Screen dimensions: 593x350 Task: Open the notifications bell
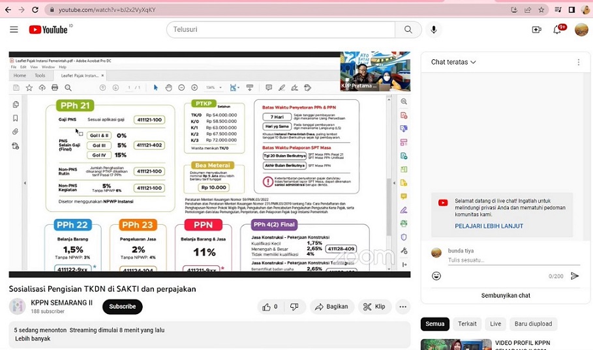(x=558, y=30)
